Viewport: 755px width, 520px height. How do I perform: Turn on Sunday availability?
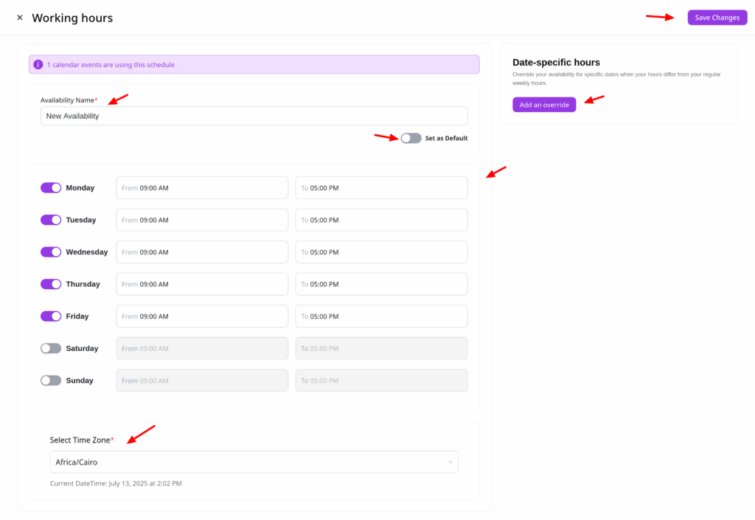(x=51, y=381)
